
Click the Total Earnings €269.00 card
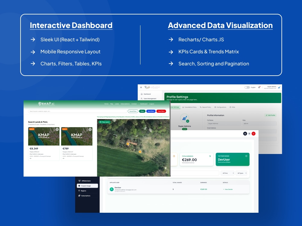point(197,159)
